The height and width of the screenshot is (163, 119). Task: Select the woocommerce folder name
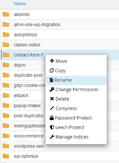tap(29, 136)
